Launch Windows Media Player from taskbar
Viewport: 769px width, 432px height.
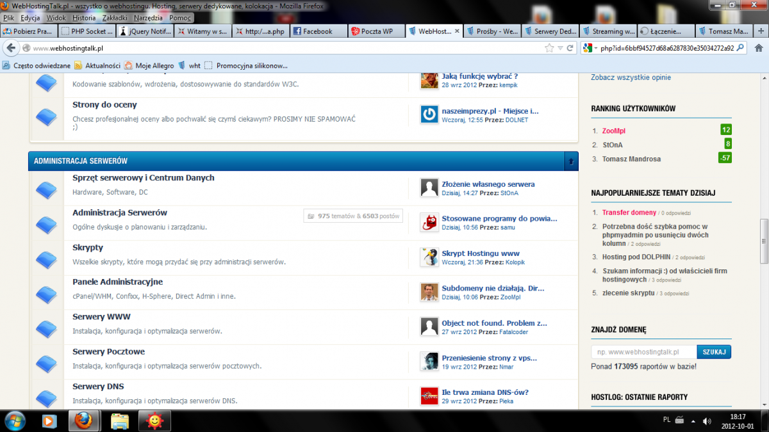click(x=49, y=421)
